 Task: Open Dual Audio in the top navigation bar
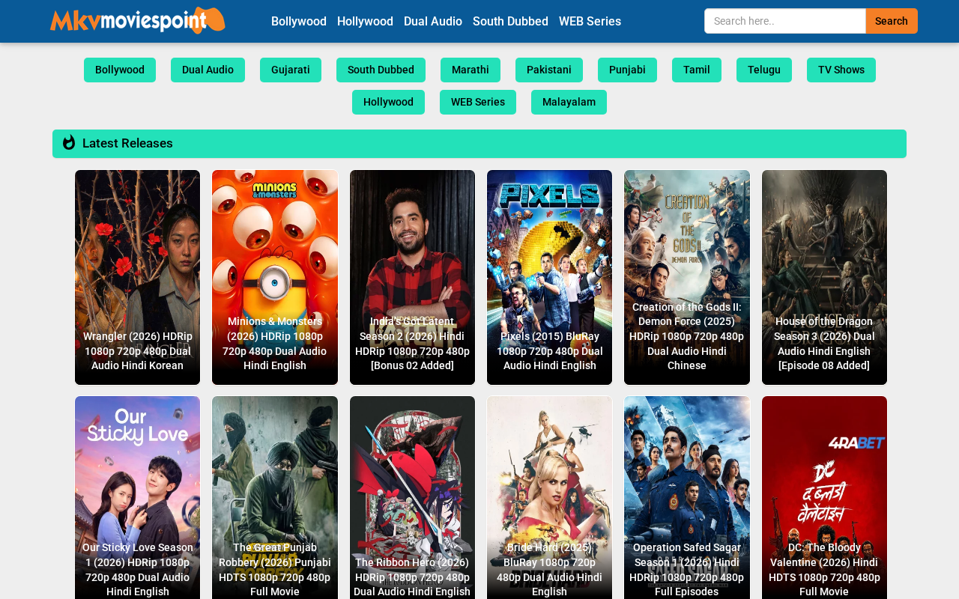[433, 21]
